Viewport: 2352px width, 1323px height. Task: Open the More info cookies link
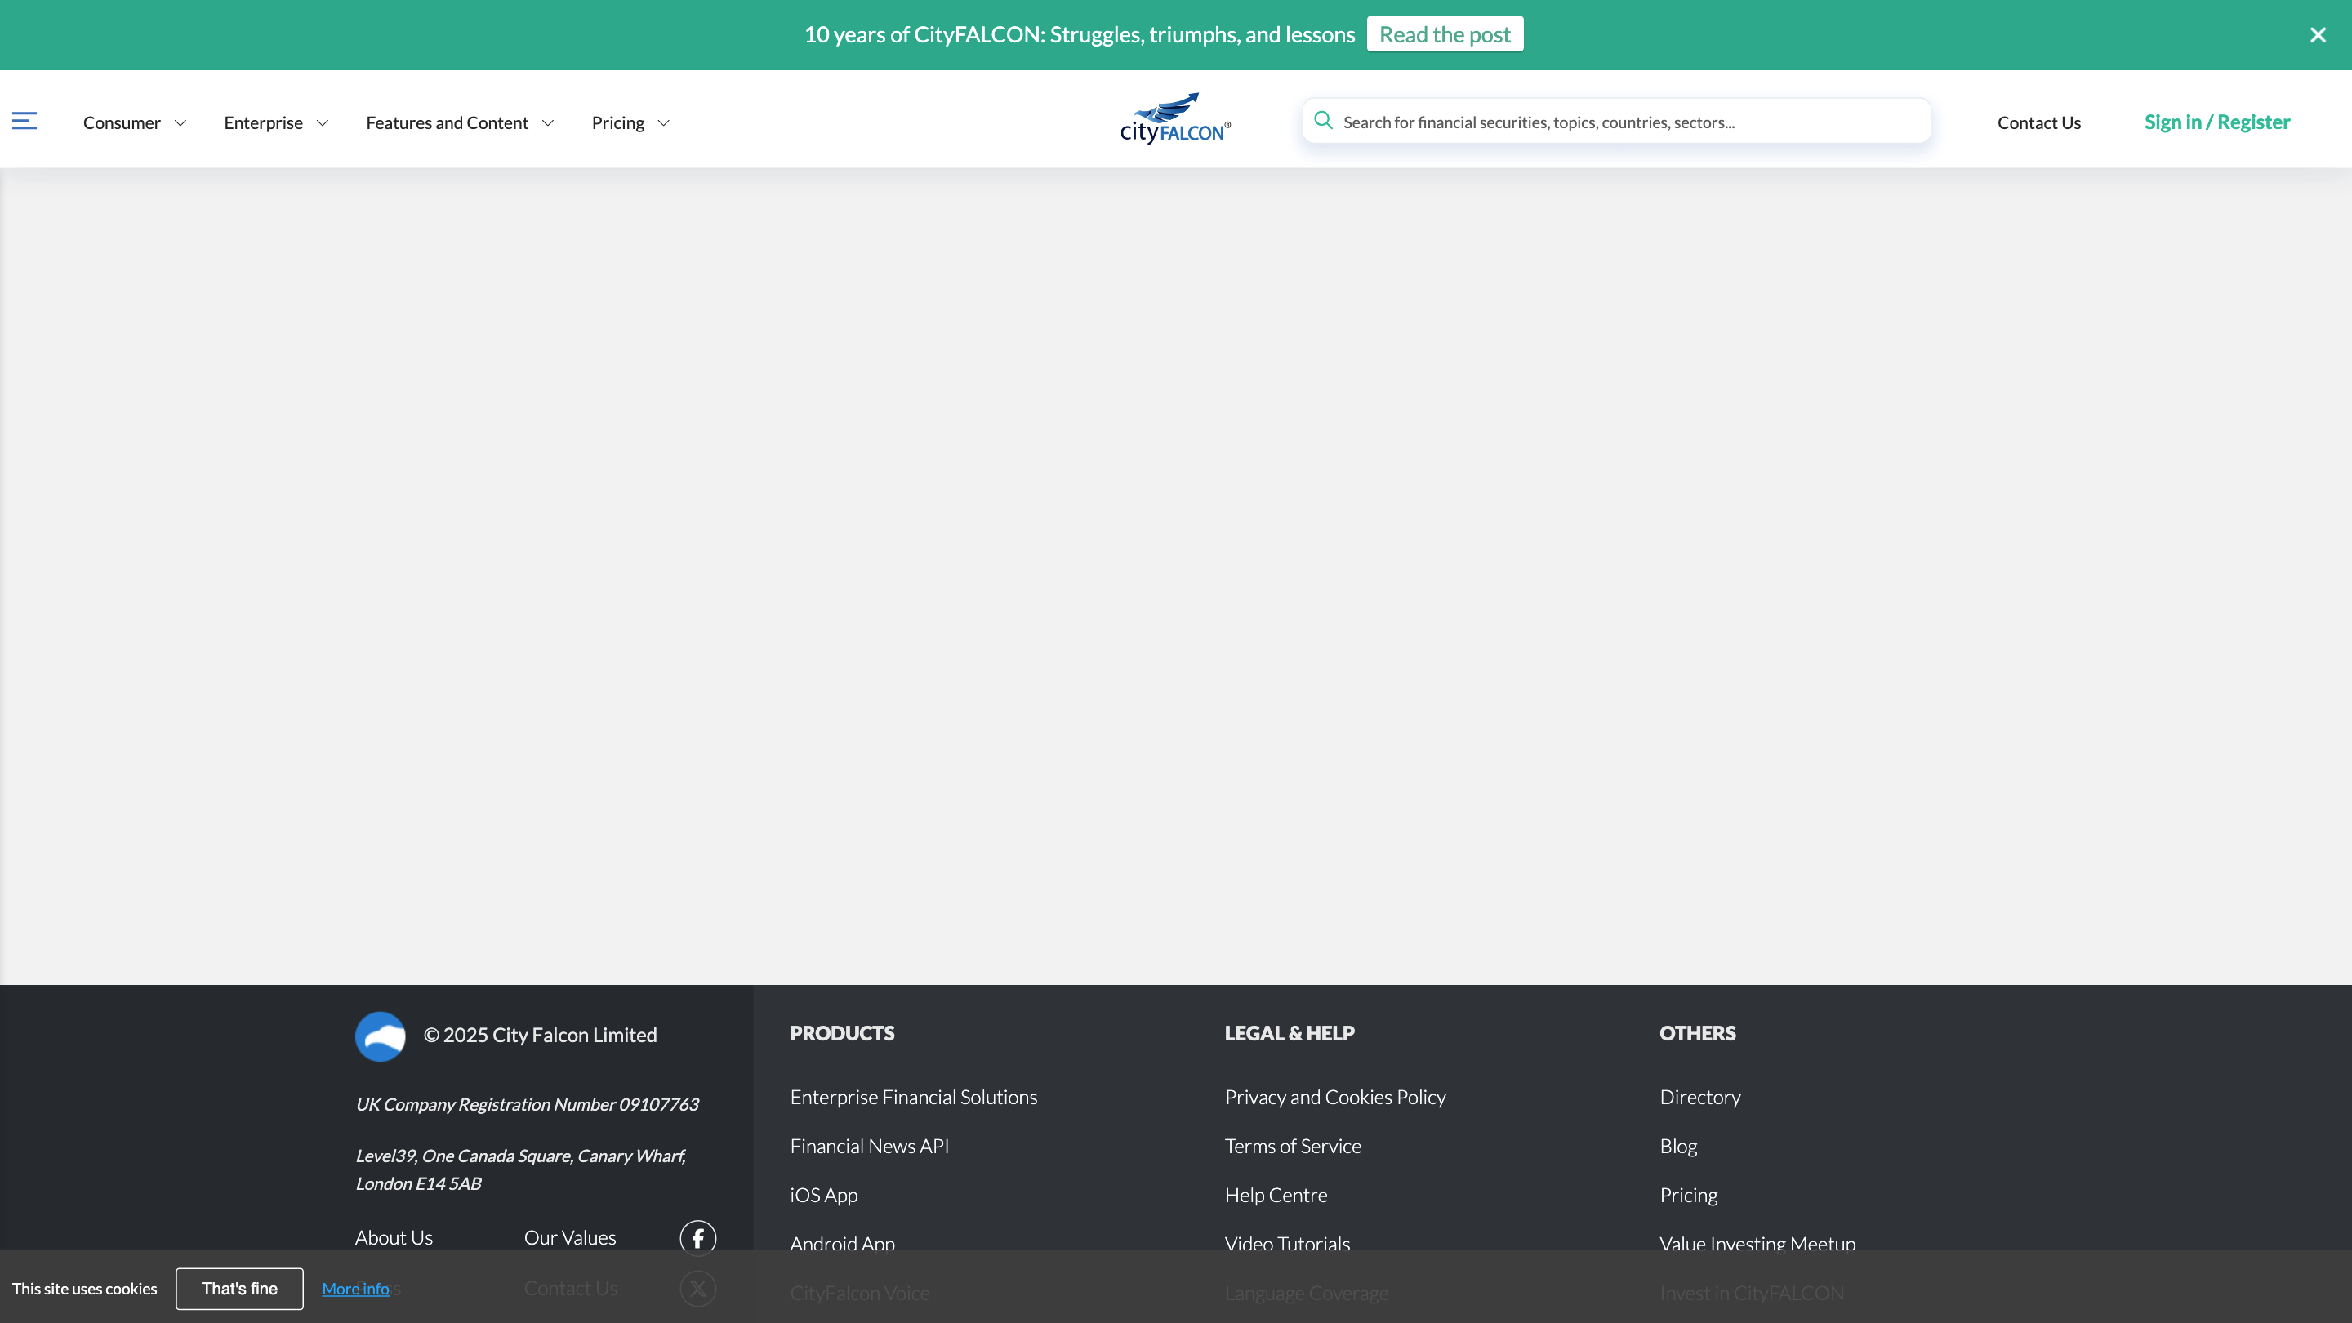click(x=355, y=1289)
